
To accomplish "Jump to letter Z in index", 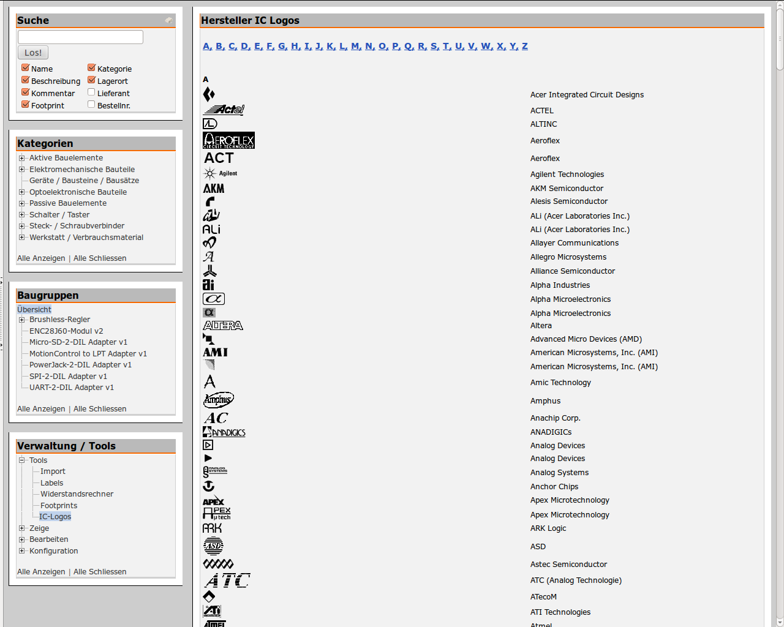I will tap(525, 46).
